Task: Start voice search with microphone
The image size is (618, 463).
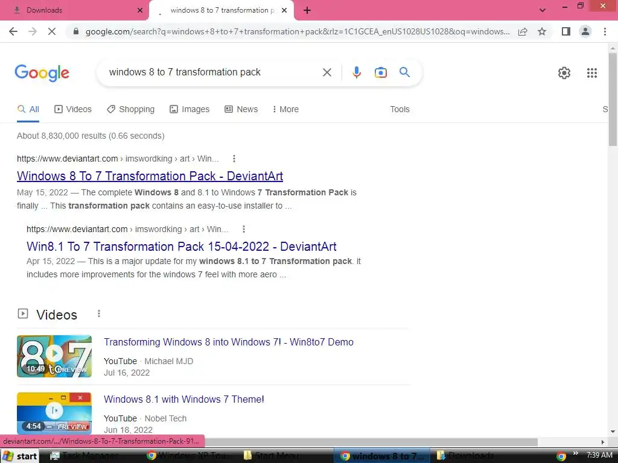Action: (x=357, y=72)
